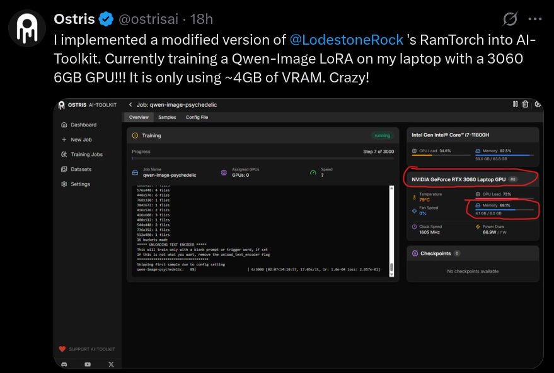Image resolution: width=554 pixels, height=373 pixels.
Task: Click 'Intel Gen Intel Core i7-11800H' heading
Action: point(451,135)
